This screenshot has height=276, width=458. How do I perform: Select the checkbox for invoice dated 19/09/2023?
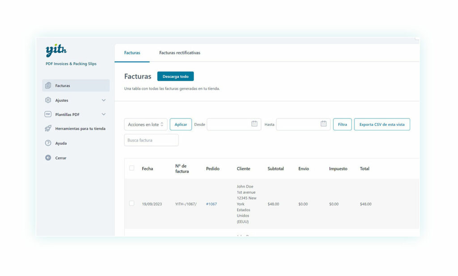[131, 203]
